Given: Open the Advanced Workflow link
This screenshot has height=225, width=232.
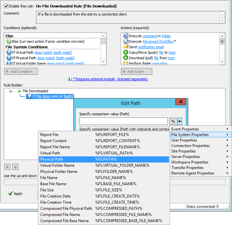Looking at the screenshot, I should click(x=158, y=41).
